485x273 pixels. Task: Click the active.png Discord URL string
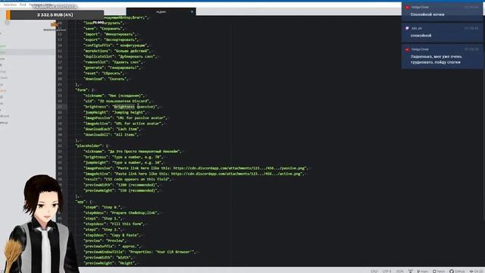pyautogui.click(x=208, y=174)
